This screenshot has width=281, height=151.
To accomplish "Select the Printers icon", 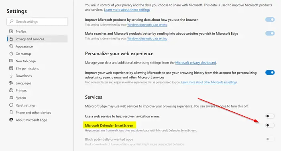I will click(x=11, y=90).
